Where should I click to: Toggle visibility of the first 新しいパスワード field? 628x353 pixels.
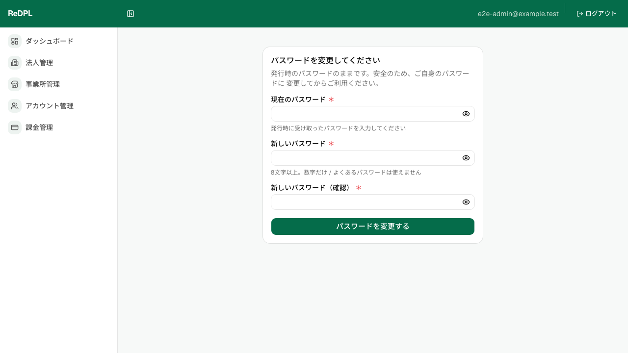tap(466, 158)
